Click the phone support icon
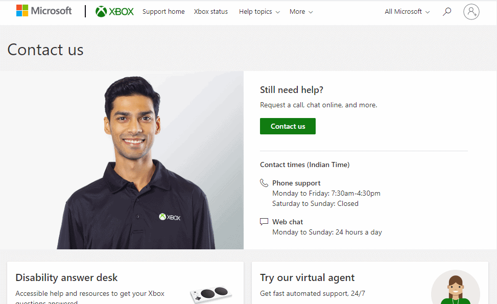 [264, 182]
